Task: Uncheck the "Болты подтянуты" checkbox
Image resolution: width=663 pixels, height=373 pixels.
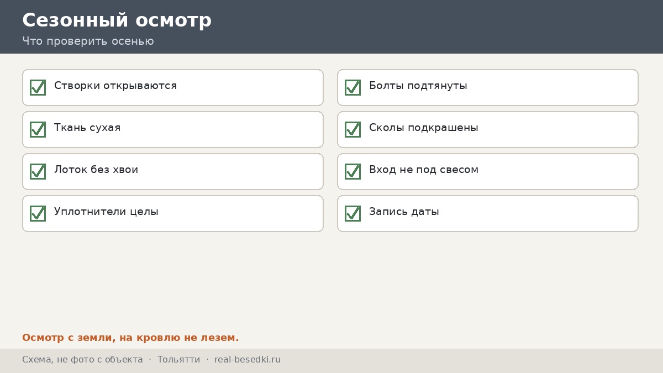Action: [x=352, y=87]
